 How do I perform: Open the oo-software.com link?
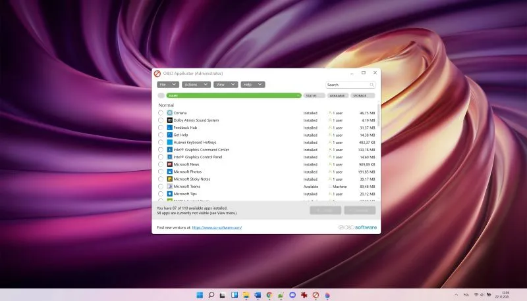pyautogui.click(x=217, y=227)
